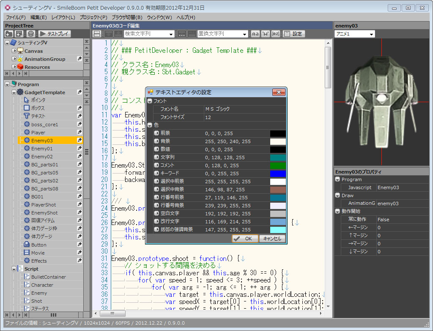Screen dimensions: 433x331
Task: Click the blue キーワード color swatch
Action: [x=278, y=174]
